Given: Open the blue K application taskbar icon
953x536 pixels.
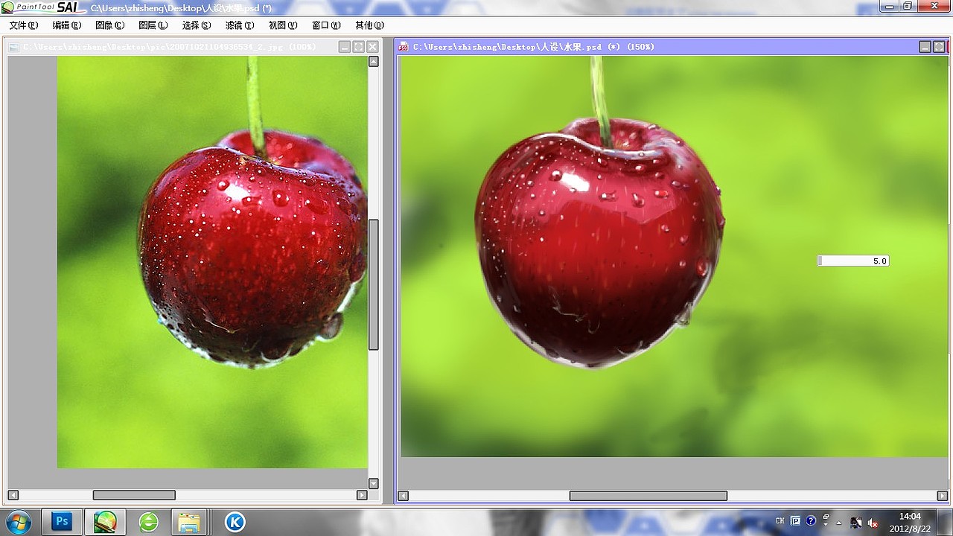Looking at the screenshot, I should pos(235,522).
